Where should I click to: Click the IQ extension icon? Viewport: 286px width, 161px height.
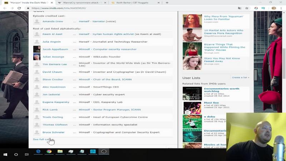[263, 8]
